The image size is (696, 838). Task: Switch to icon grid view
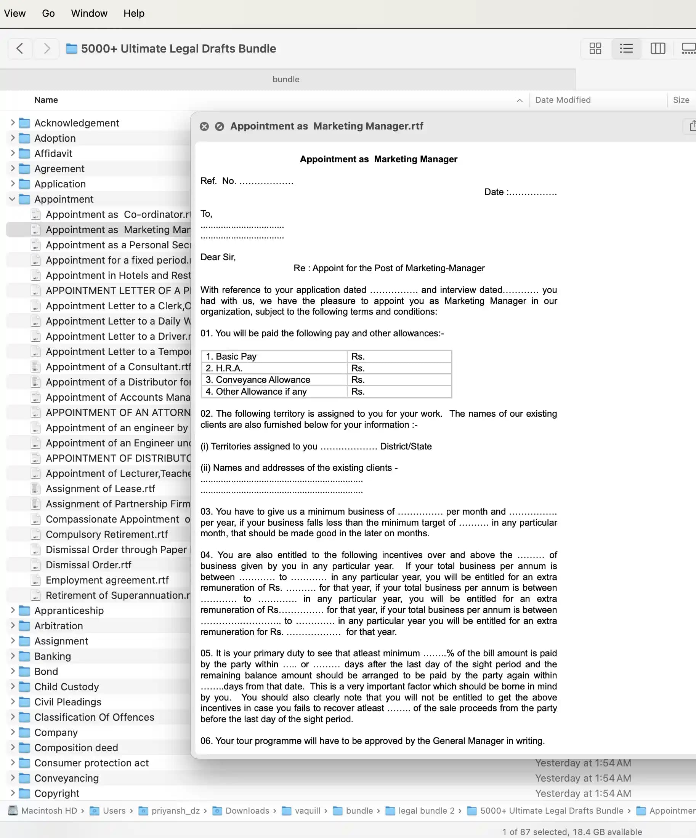[x=595, y=49]
